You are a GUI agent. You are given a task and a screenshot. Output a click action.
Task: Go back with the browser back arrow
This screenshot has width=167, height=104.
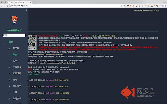[1, 6]
